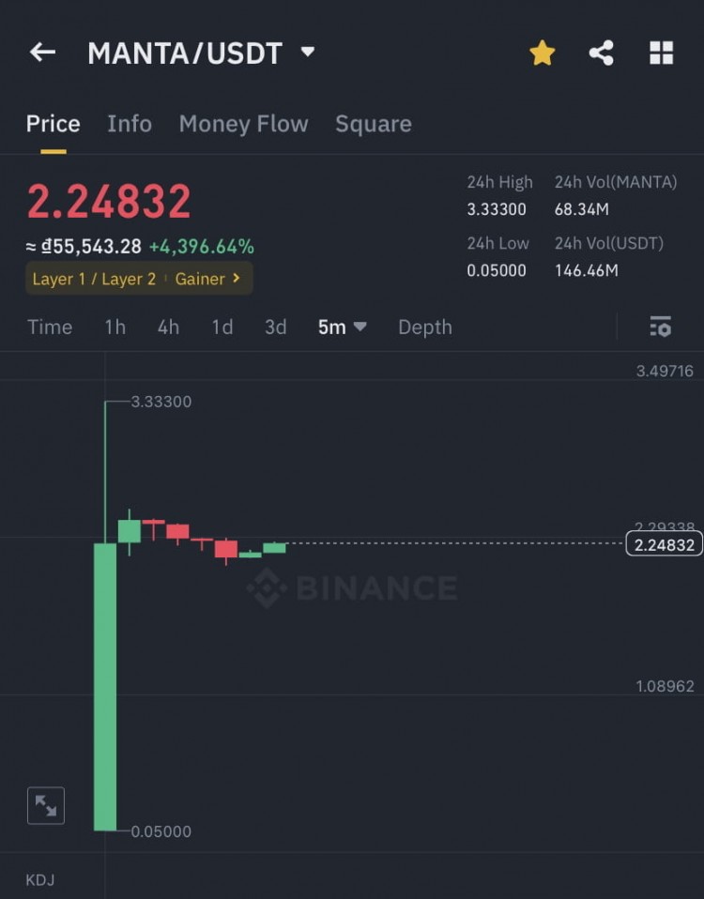The height and width of the screenshot is (899, 704).
Task: Select the 3d chart interval
Action: [275, 327]
